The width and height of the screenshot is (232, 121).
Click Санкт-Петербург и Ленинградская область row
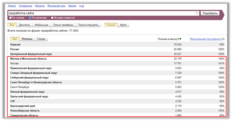117,82
